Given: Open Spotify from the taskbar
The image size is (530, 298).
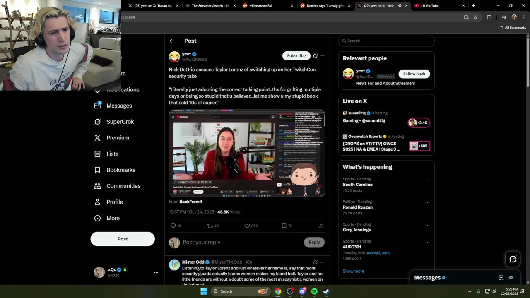Looking at the screenshot, I should (314, 291).
